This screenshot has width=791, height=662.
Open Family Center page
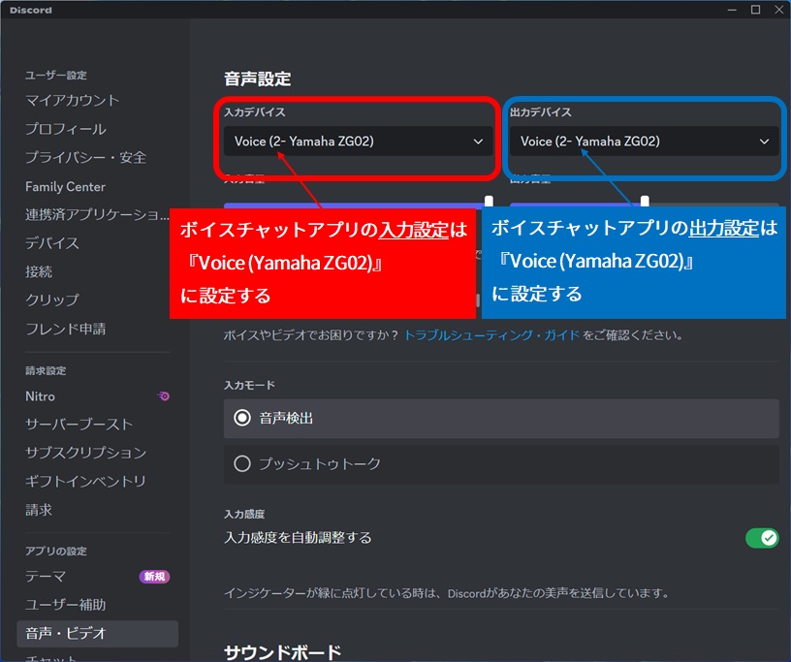pos(66,187)
